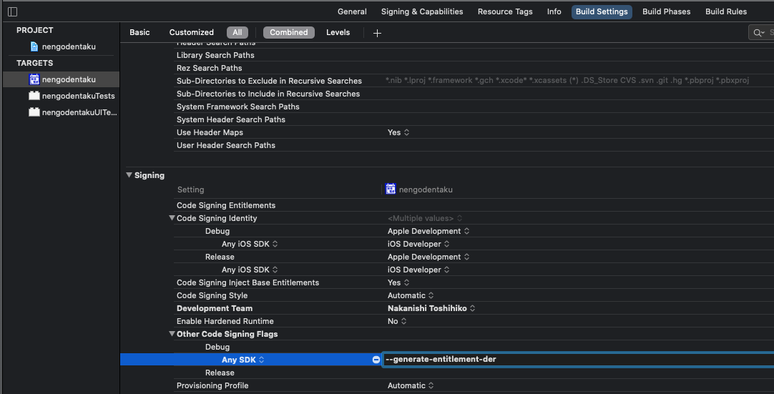Click the --generate-entitlement-der text field
The height and width of the screenshot is (394, 774).
click(579, 360)
